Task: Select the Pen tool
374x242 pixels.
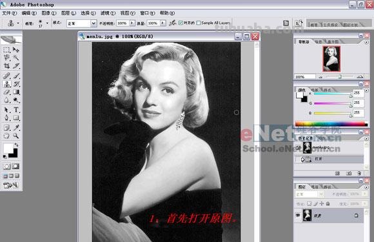Action: 6,118
